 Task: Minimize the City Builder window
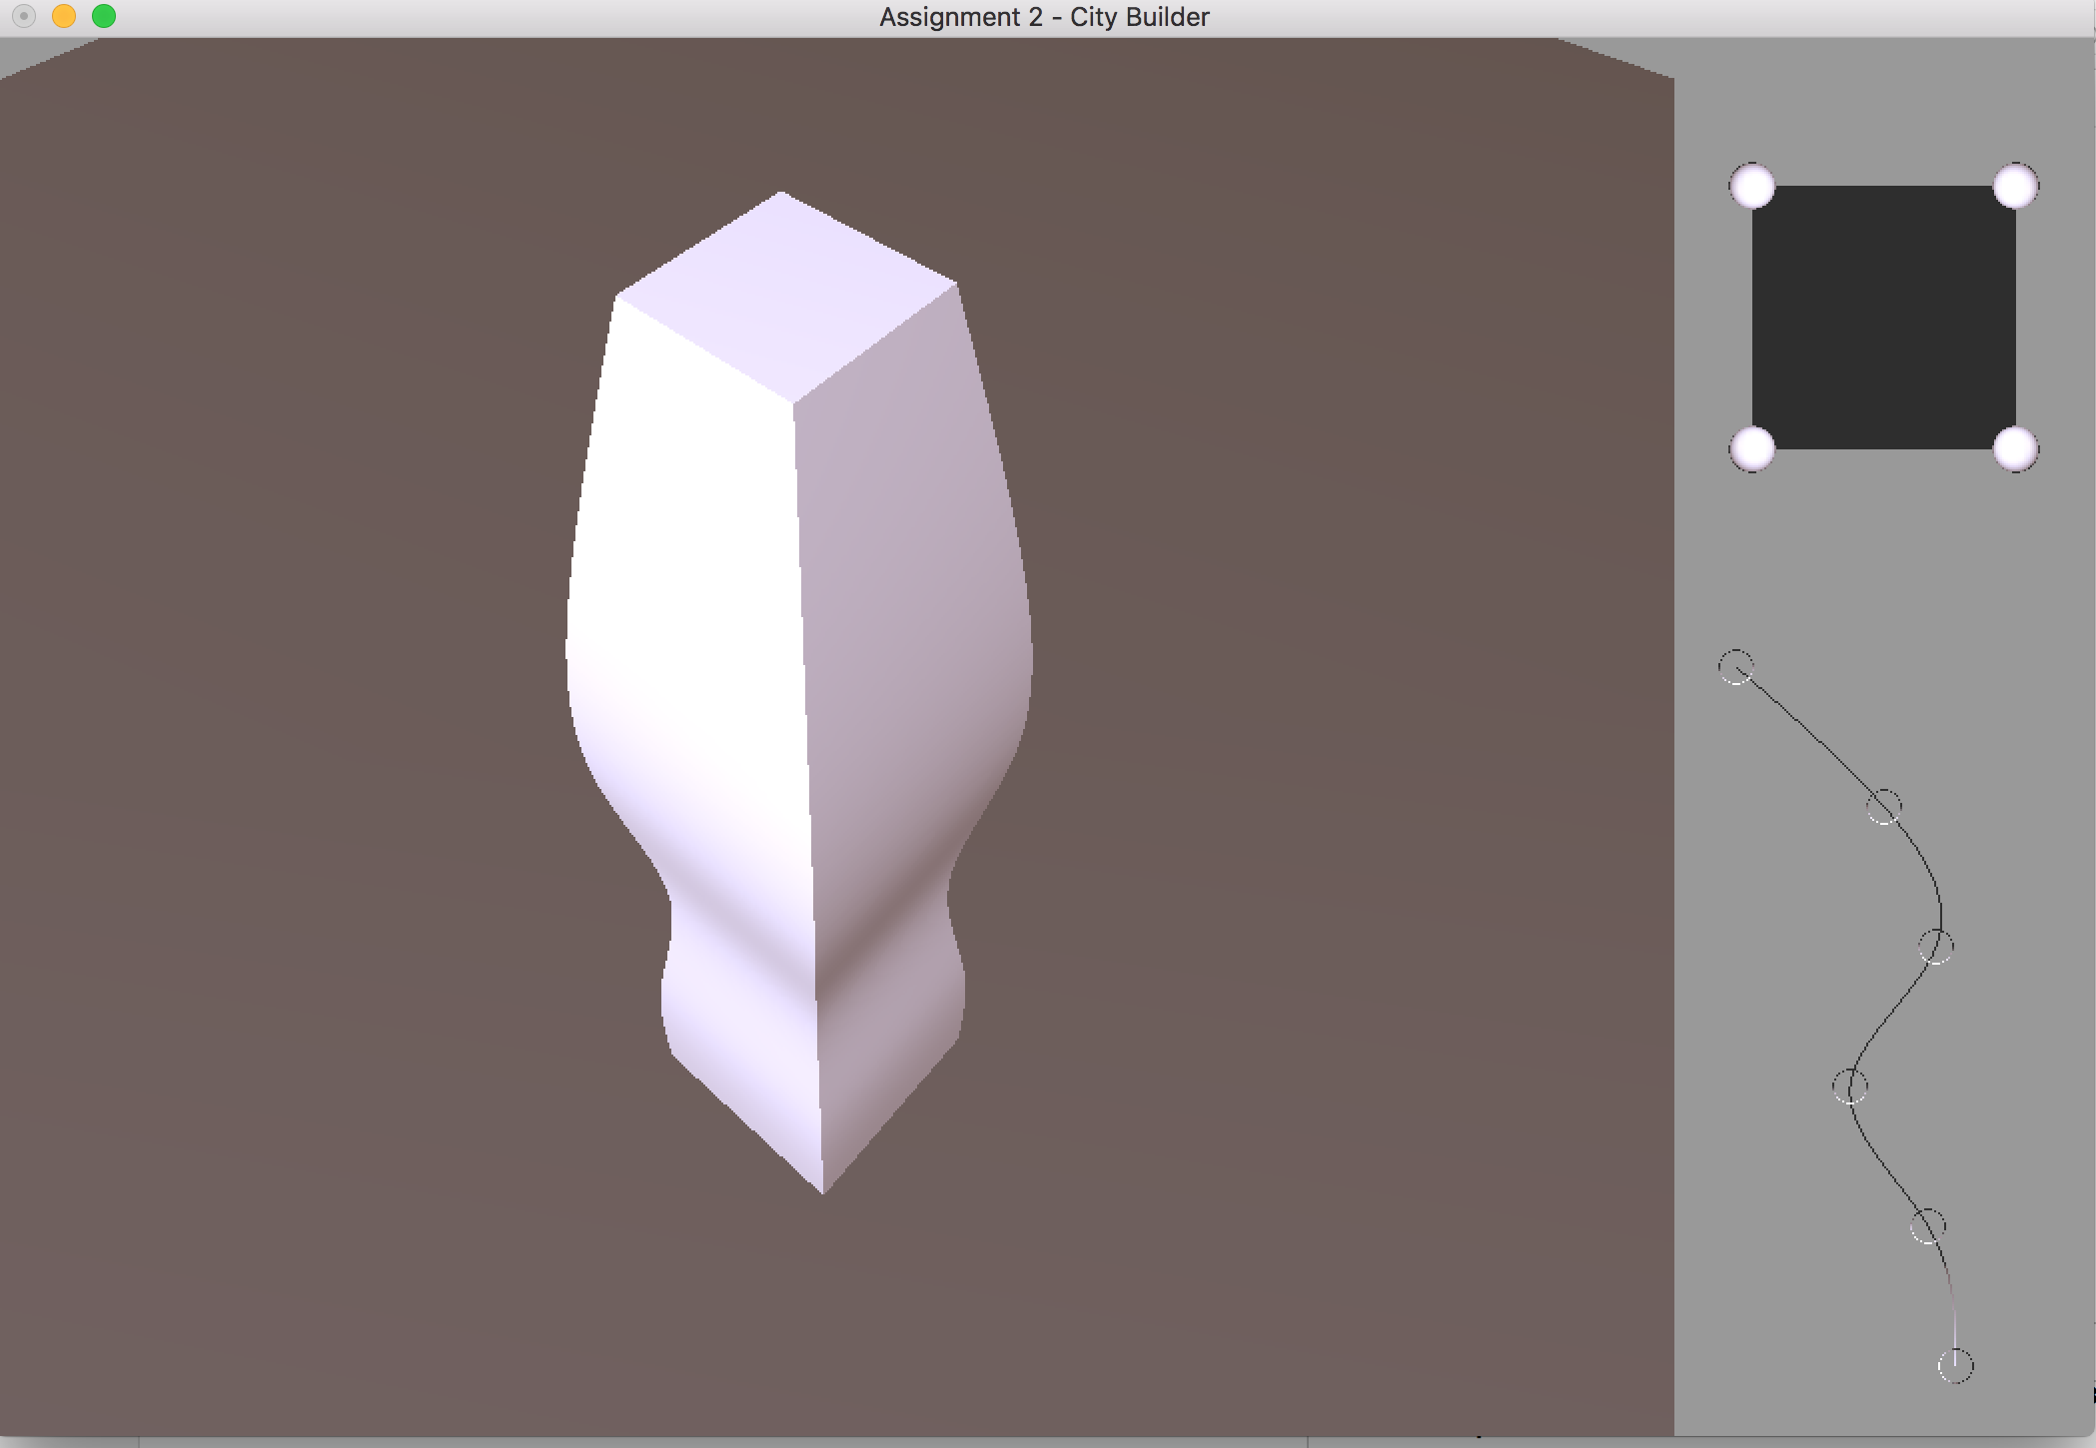click(x=66, y=16)
